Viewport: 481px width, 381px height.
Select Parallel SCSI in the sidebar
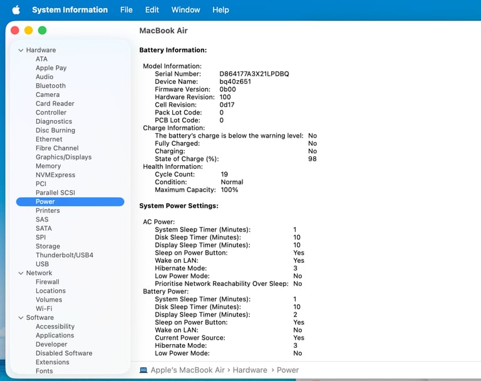point(55,193)
